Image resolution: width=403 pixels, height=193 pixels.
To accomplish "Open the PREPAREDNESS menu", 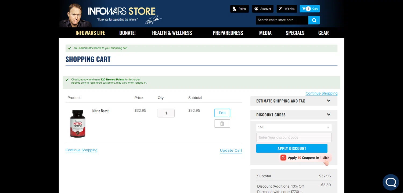I will click(x=228, y=33).
